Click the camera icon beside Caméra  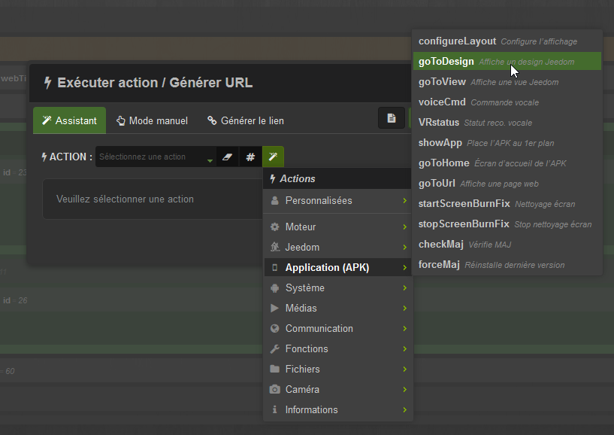pos(275,390)
